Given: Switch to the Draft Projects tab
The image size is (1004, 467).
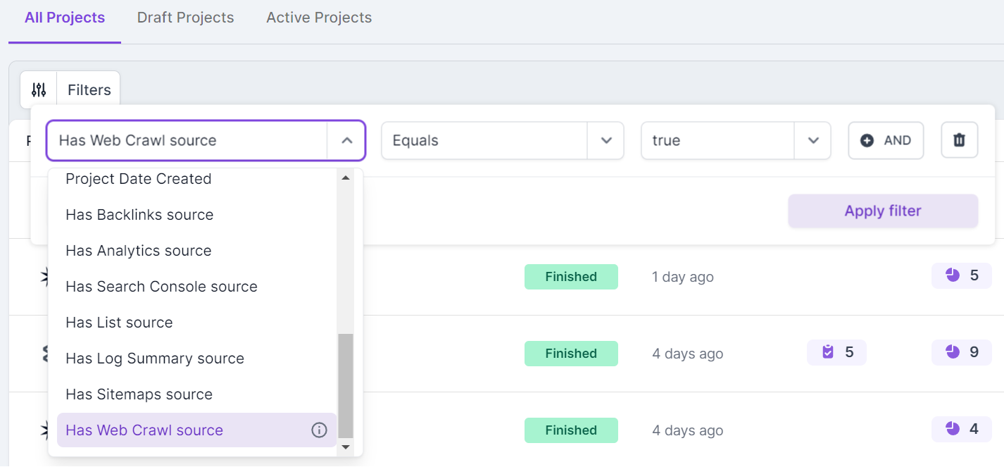Looking at the screenshot, I should 185,17.
